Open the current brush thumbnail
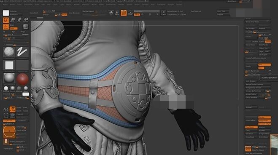This screenshot has height=155, width=278. coord(9,52)
